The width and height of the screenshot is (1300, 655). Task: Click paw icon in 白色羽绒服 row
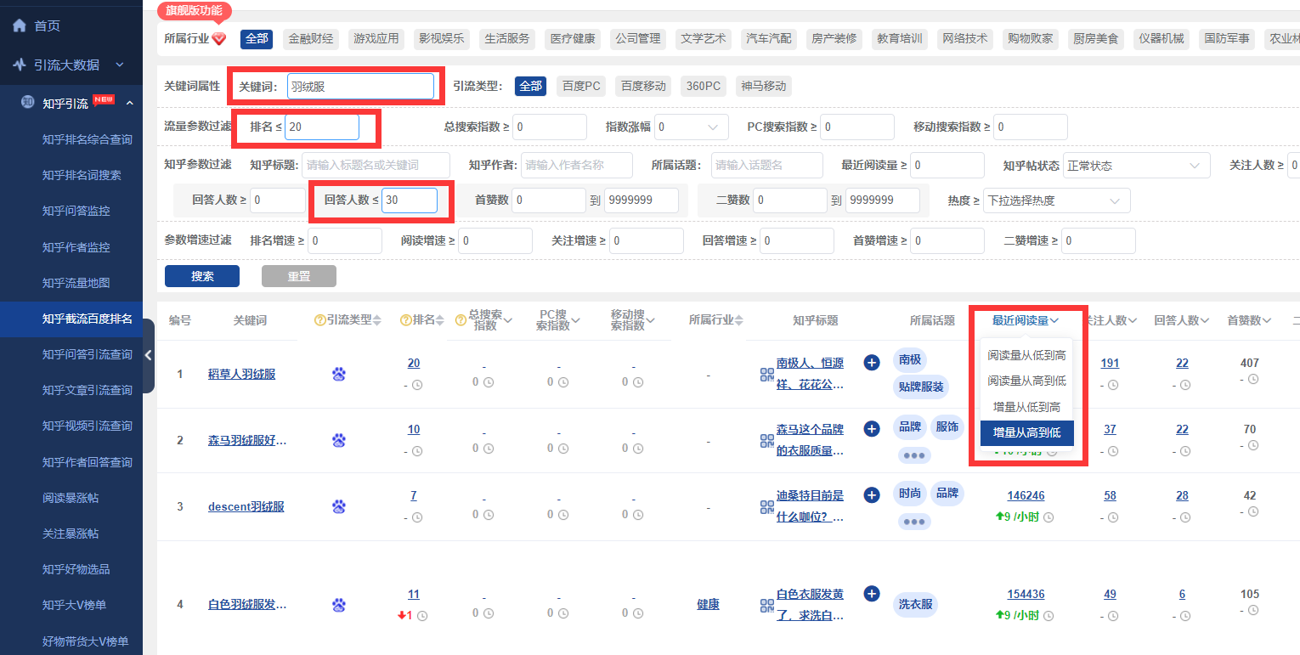tap(339, 605)
